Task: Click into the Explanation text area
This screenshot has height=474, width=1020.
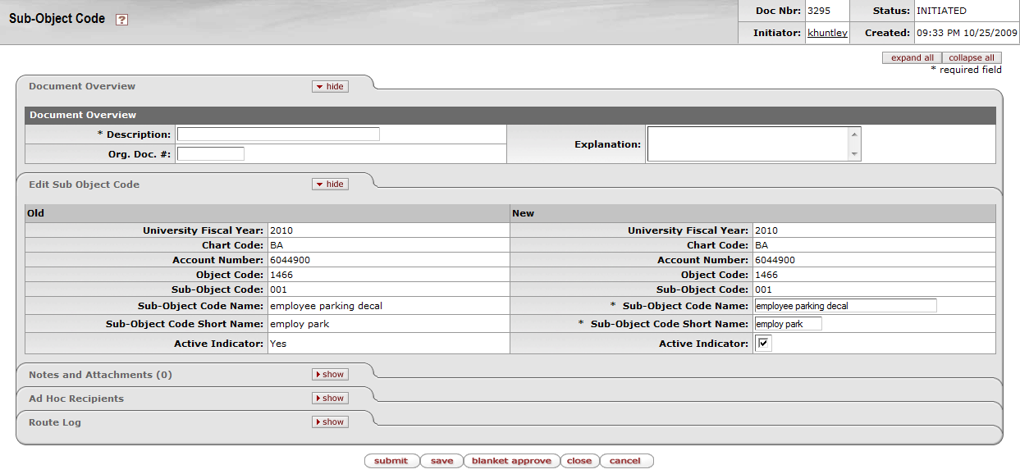Action: coord(747,144)
